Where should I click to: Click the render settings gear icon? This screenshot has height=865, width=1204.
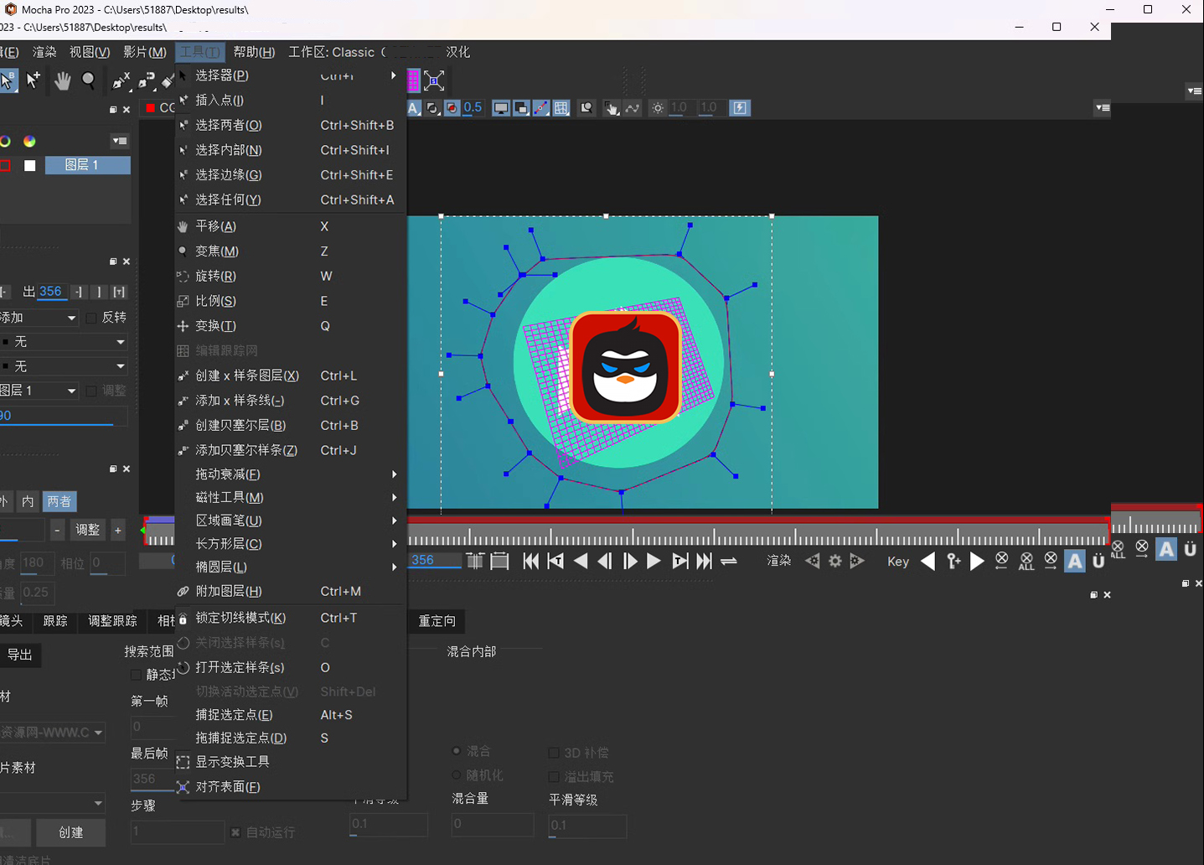835,562
